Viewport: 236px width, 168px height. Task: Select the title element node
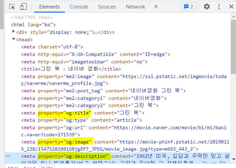(71, 69)
